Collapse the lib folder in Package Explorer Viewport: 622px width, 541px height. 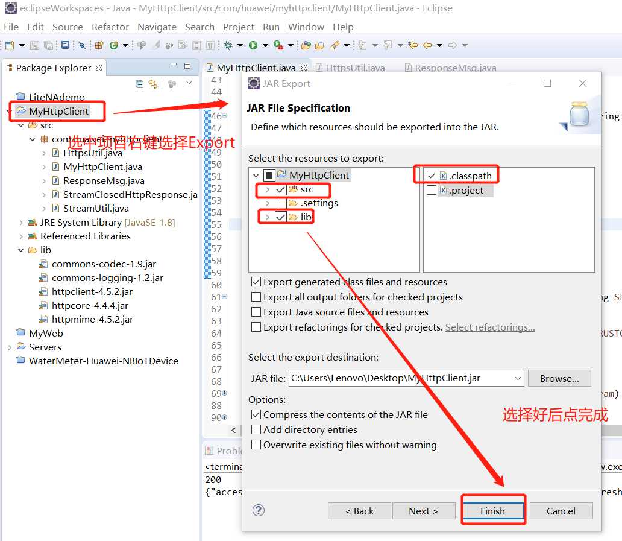coord(20,250)
